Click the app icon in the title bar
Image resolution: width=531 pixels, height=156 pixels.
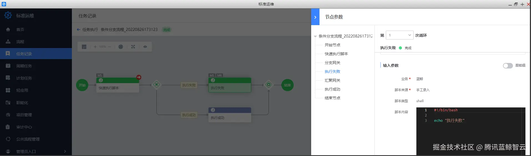[x=4, y=4]
